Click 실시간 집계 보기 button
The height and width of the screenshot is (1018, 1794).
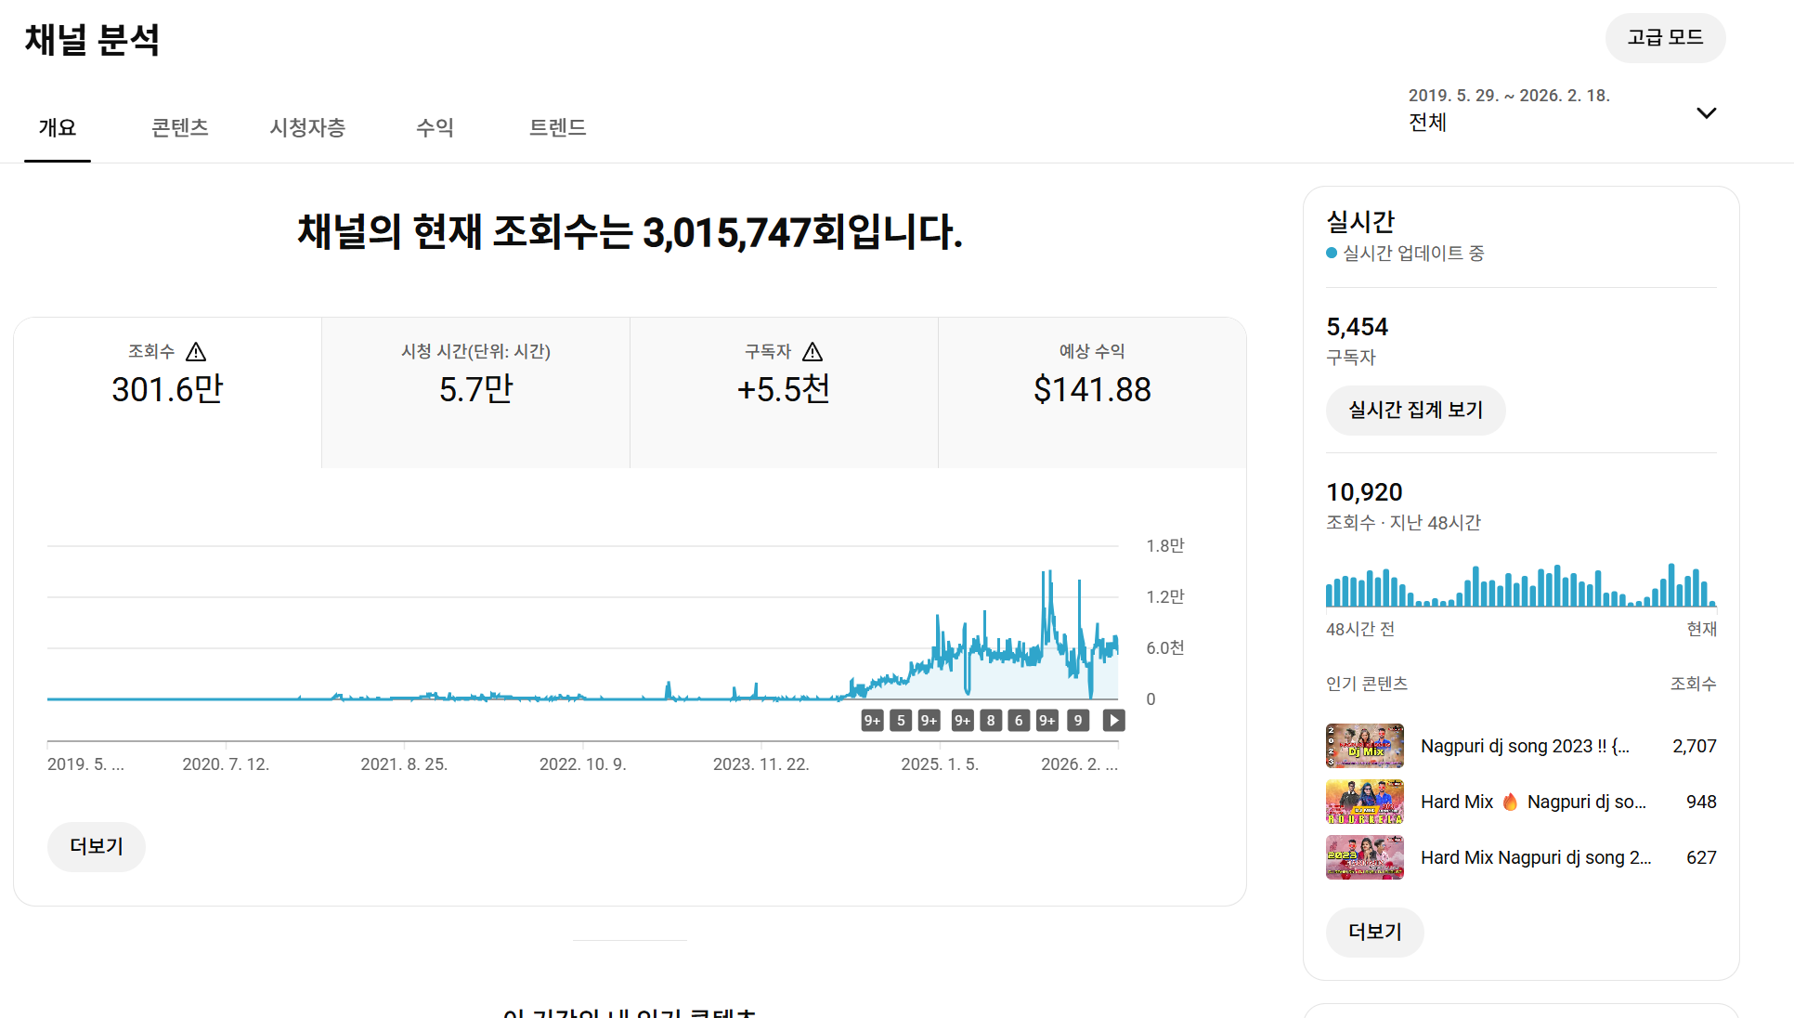pyautogui.click(x=1415, y=410)
